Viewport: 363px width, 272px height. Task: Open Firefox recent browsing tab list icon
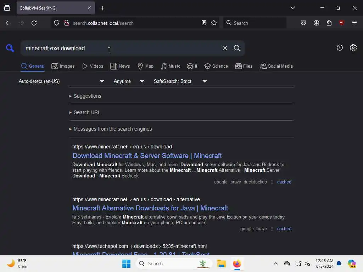tap(7, 8)
